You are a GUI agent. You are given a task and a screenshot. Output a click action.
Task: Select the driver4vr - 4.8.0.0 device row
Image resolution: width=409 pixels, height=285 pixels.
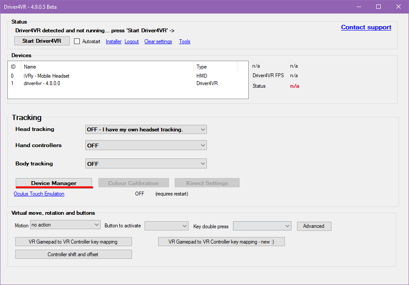pos(128,83)
